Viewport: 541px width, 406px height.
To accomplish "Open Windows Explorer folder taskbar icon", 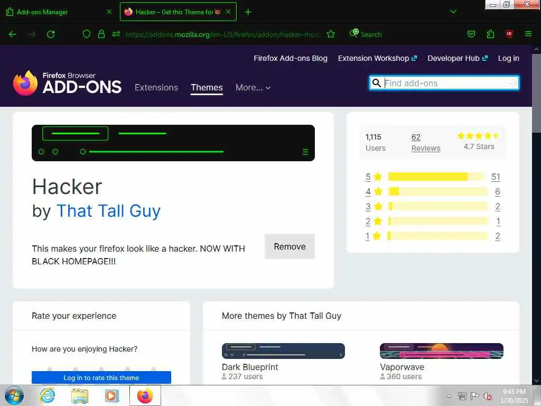I will coord(80,395).
